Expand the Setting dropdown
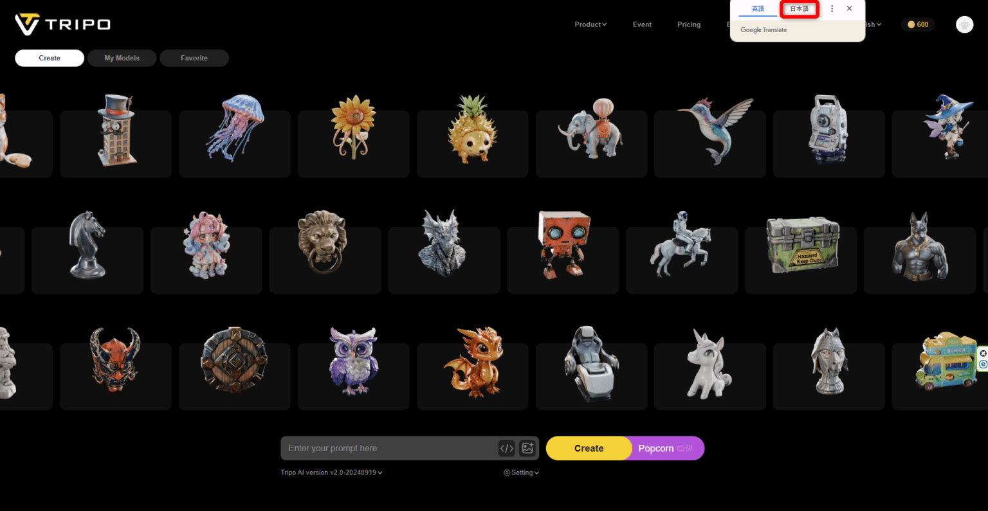 tap(521, 472)
